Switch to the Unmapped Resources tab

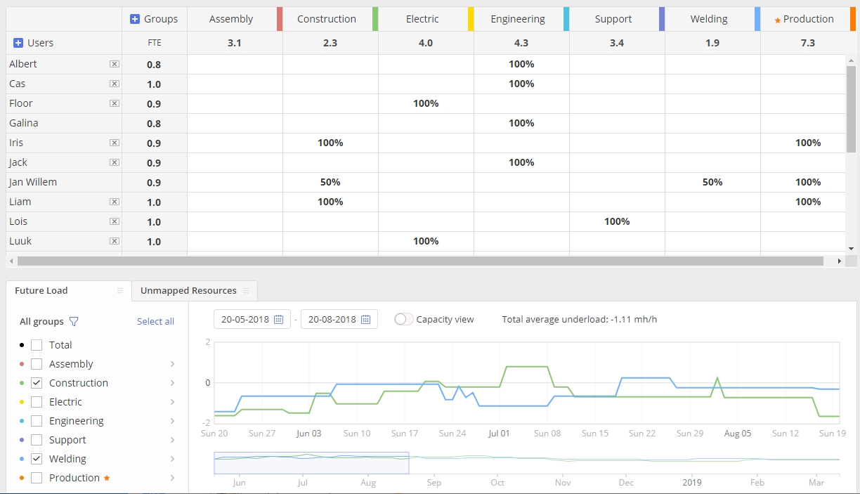point(188,290)
